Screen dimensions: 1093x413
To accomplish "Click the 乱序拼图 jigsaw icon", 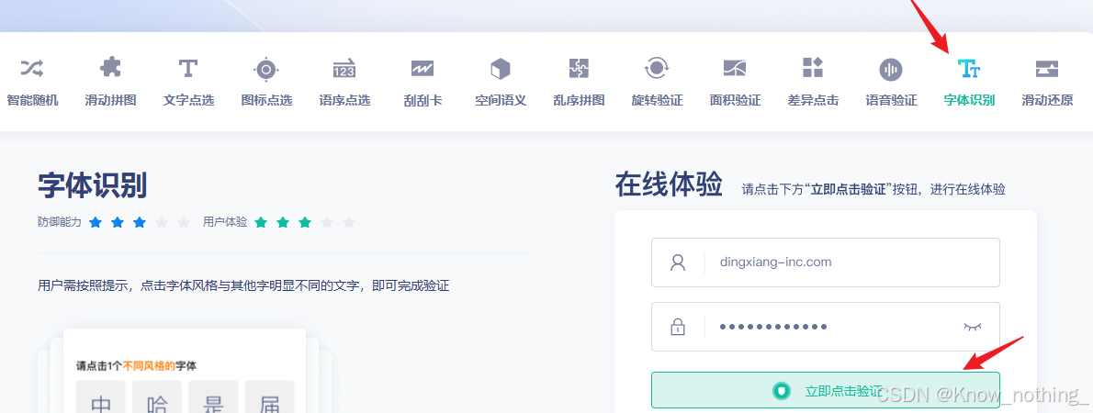I will tap(579, 68).
